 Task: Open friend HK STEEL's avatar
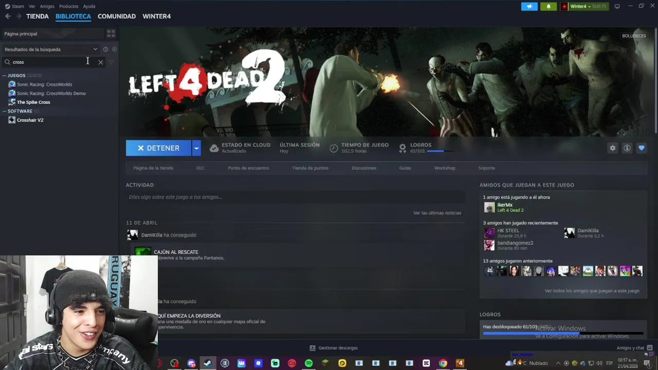[489, 233]
